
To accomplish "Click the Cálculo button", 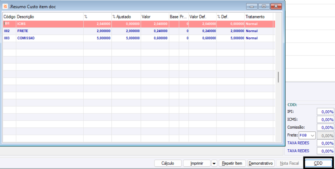I will (x=168, y=164).
